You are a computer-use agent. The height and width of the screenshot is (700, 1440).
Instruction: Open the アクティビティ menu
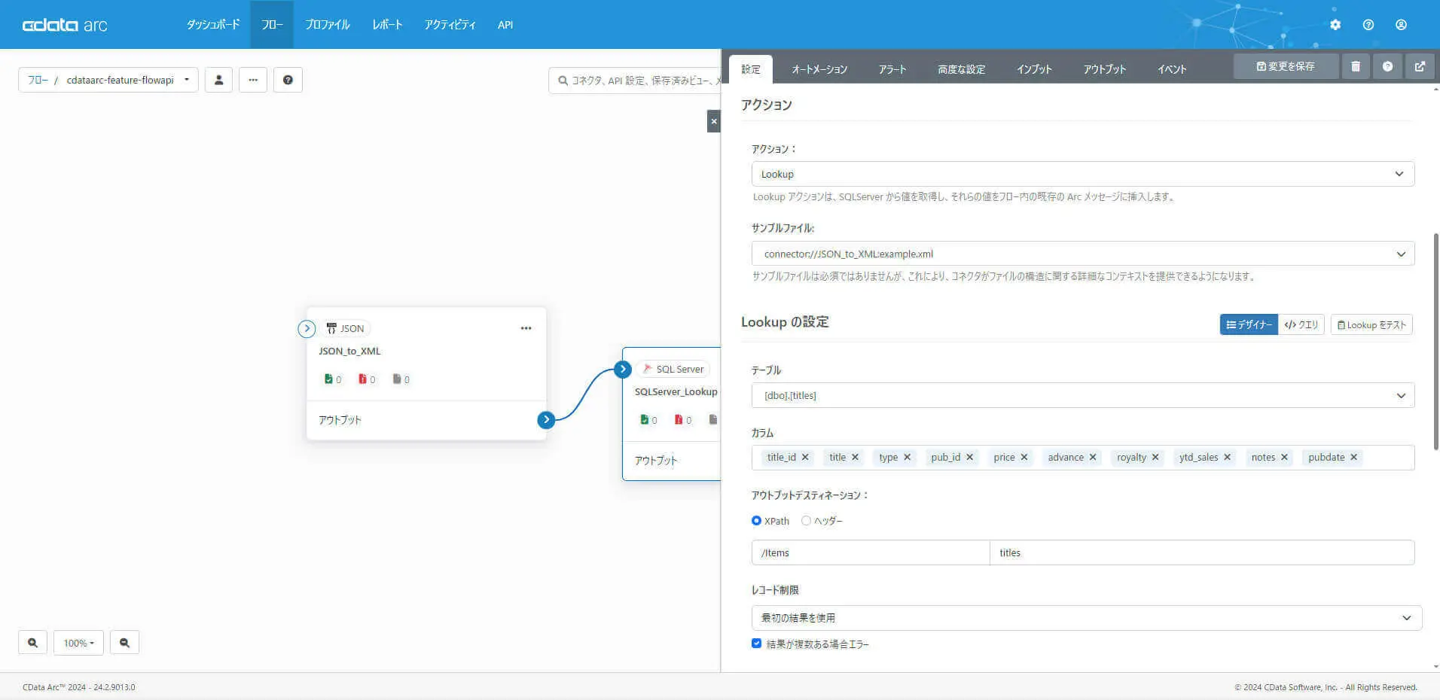point(450,25)
